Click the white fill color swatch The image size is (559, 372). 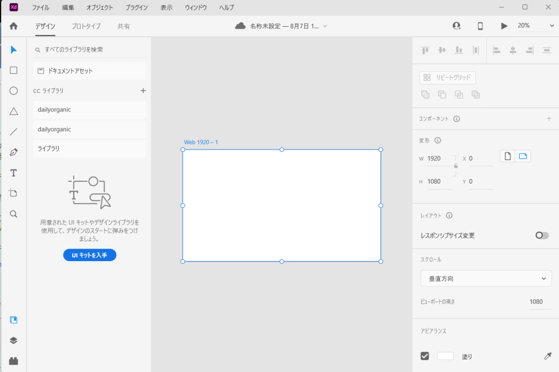point(445,356)
